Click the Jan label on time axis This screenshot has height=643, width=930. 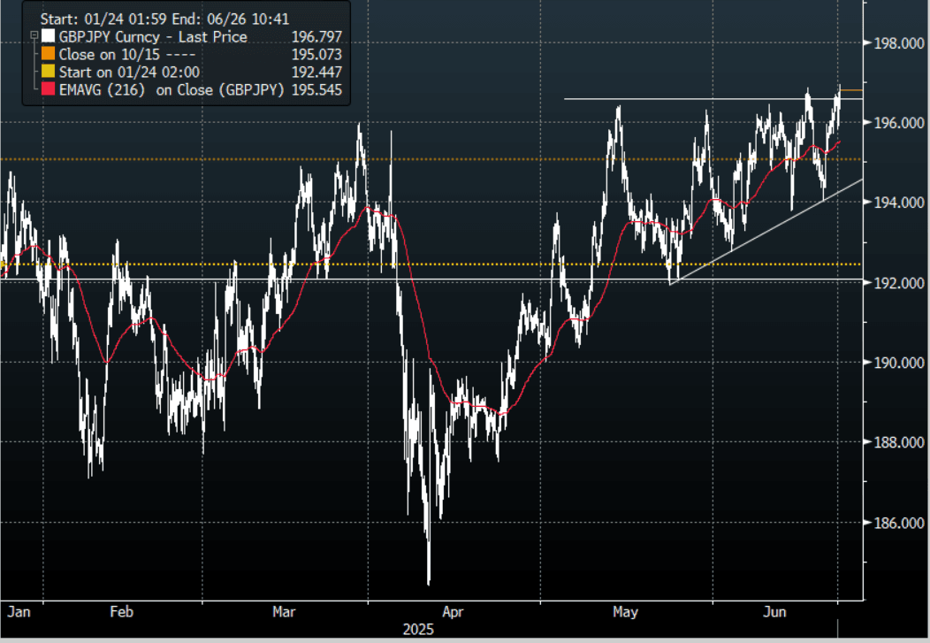18,611
